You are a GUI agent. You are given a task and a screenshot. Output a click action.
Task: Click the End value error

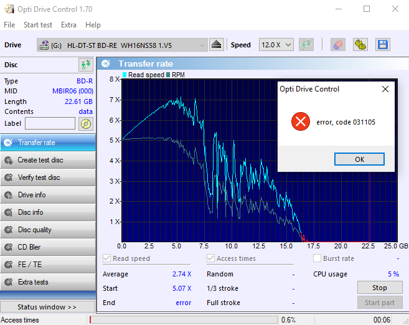(x=184, y=303)
